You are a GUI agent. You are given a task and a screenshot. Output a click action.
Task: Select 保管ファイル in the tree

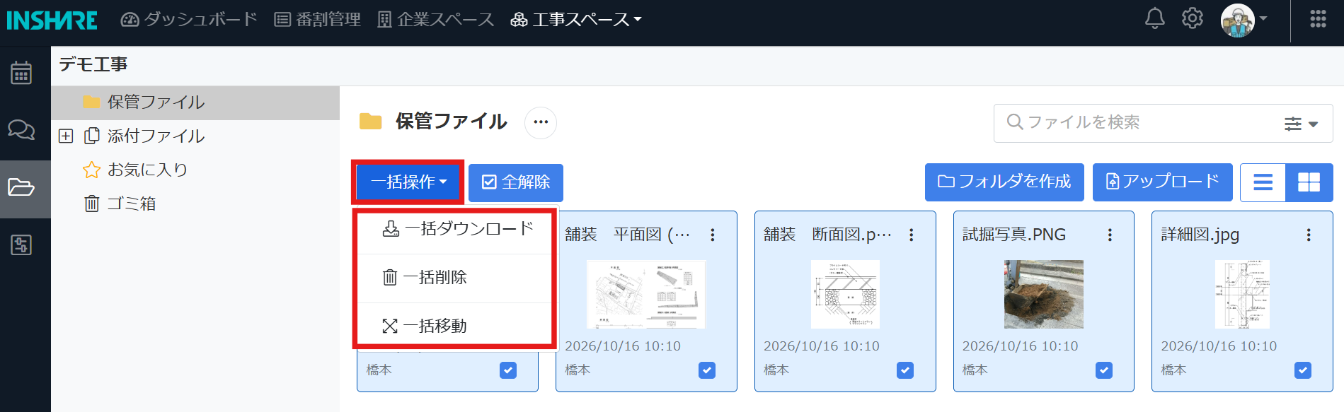(x=195, y=102)
